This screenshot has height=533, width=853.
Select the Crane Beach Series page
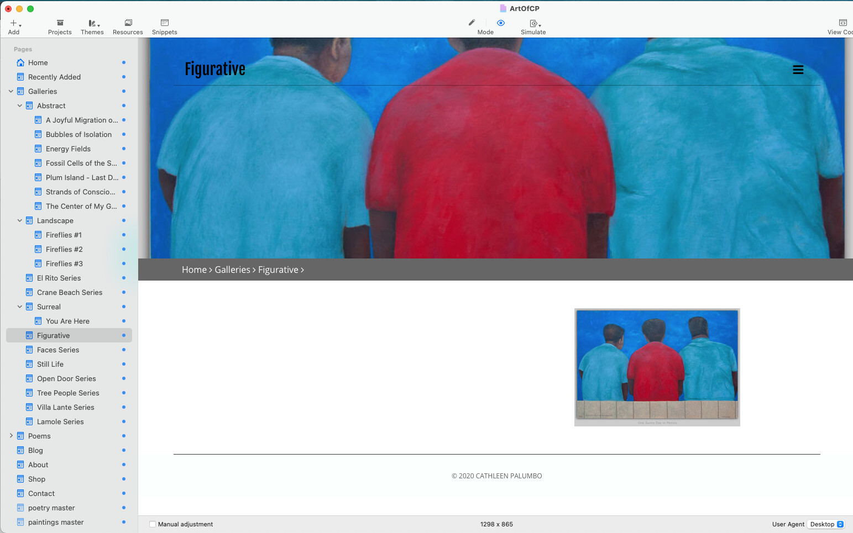coord(70,292)
